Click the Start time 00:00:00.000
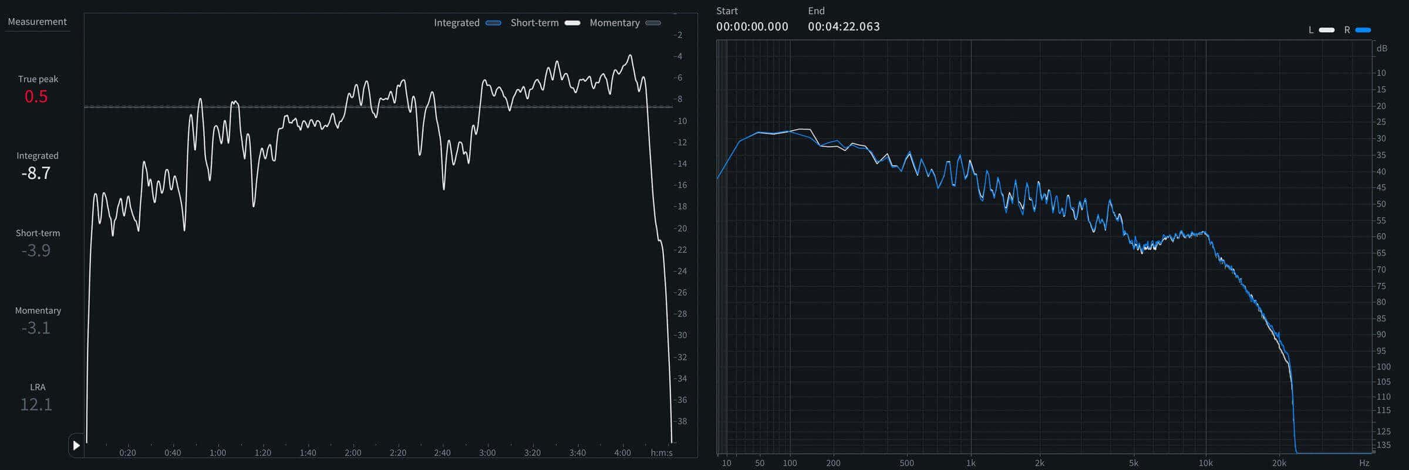The height and width of the screenshot is (470, 1409). (x=752, y=26)
